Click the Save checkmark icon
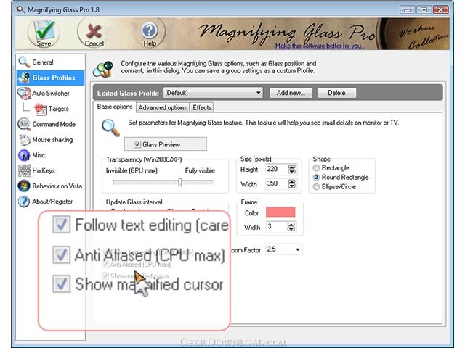465x348 pixels. tap(44, 30)
